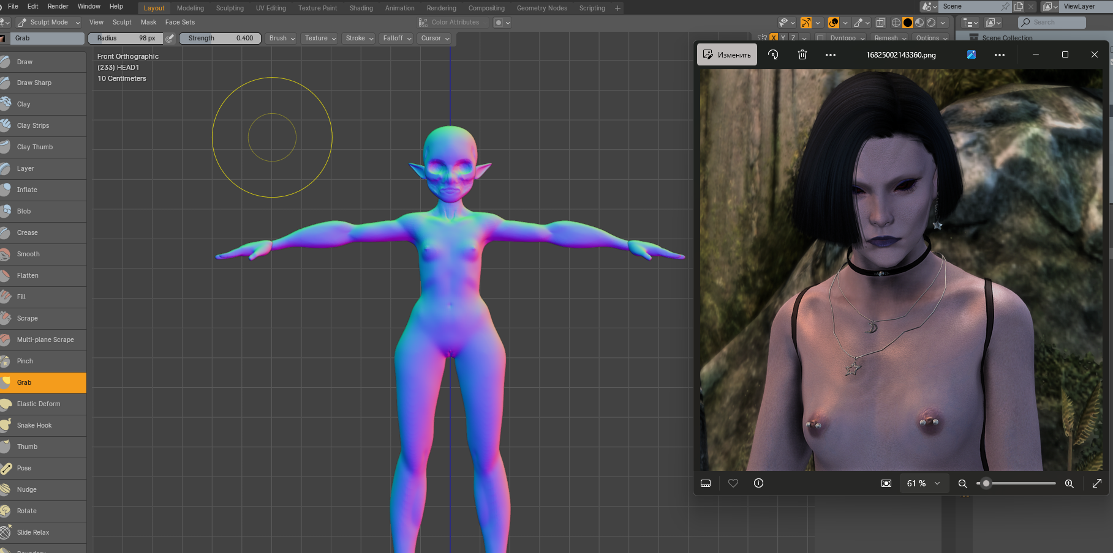Switch to the Sculpting workspace tab
Screen dimensions: 1113x553
[x=230, y=8]
